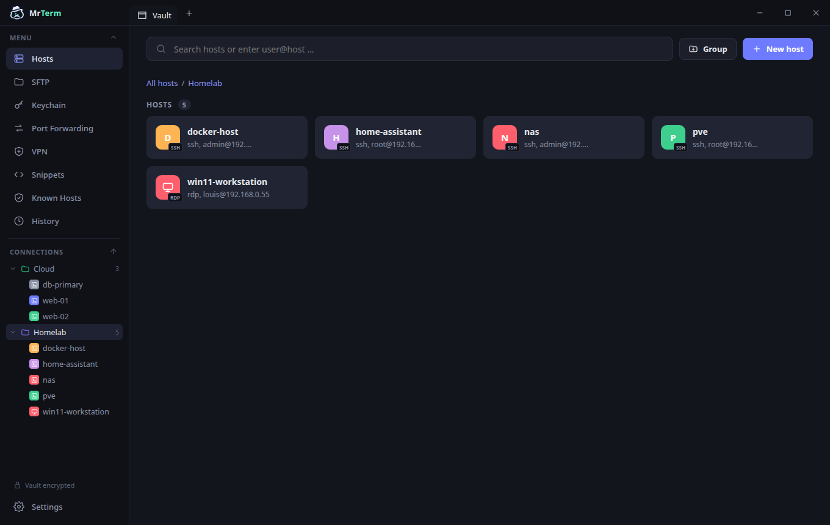Open Known Hosts in the sidebar

(64, 198)
